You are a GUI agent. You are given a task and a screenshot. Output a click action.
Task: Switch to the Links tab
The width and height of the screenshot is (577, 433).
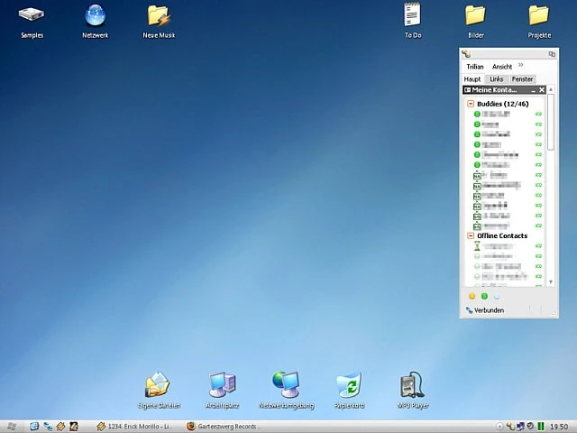pyautogui.click(x=497, y=79)
